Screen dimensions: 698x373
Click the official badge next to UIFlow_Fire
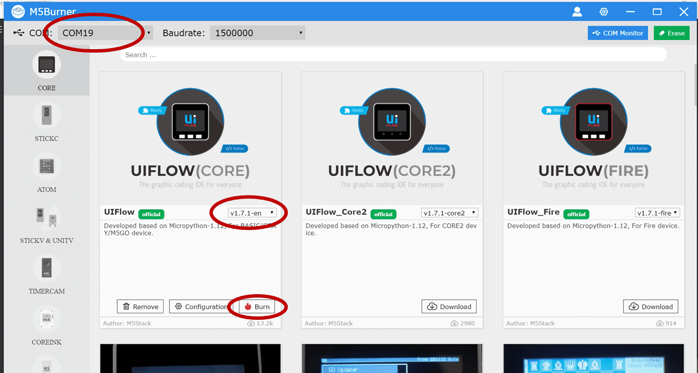click(x=576, y=214)
